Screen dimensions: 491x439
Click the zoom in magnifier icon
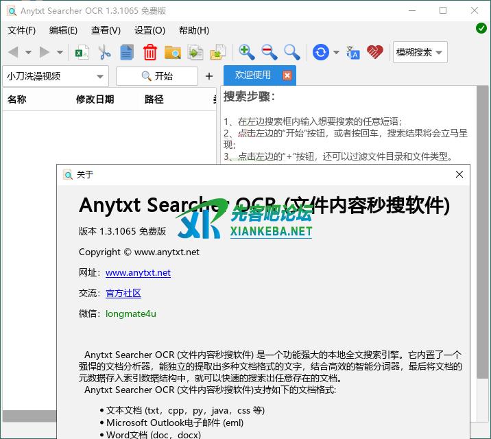coord(246,52)
